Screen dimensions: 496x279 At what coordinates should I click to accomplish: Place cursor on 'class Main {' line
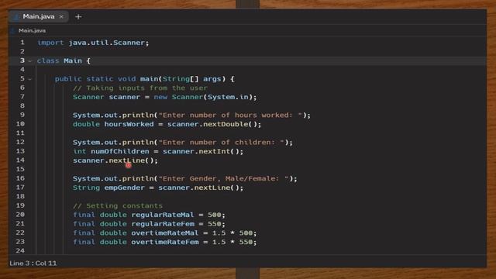(64, 60)
